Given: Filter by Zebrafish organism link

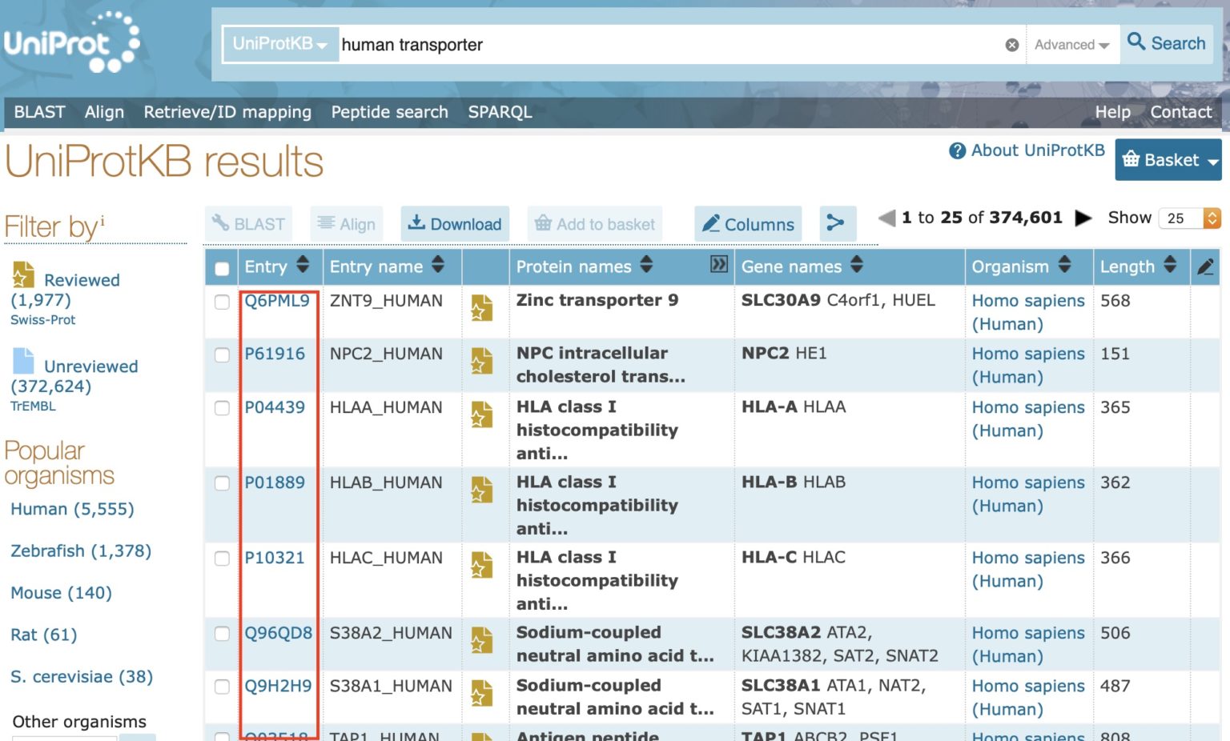Looking at the screenshot, I should coord(80,551).
